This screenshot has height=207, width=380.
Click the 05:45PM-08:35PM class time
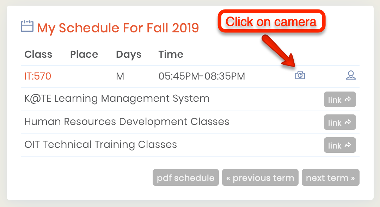202,76
